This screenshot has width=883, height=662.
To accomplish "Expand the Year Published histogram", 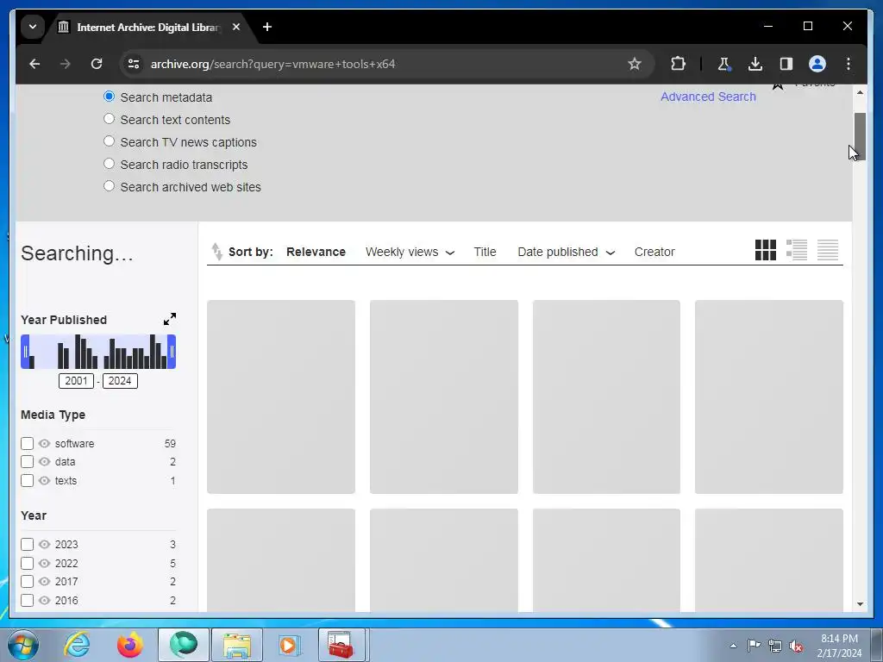I will click(170, 319).
